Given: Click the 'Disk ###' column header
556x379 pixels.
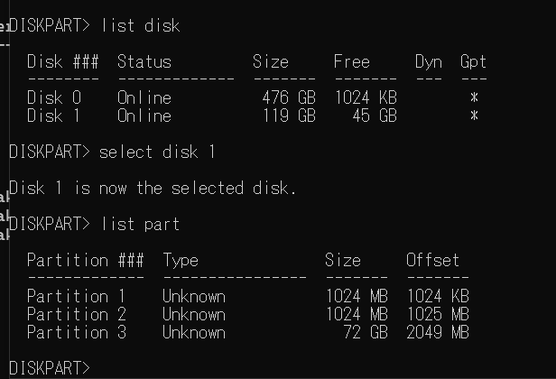Looking at the screenshot, I should pos(63,61).
